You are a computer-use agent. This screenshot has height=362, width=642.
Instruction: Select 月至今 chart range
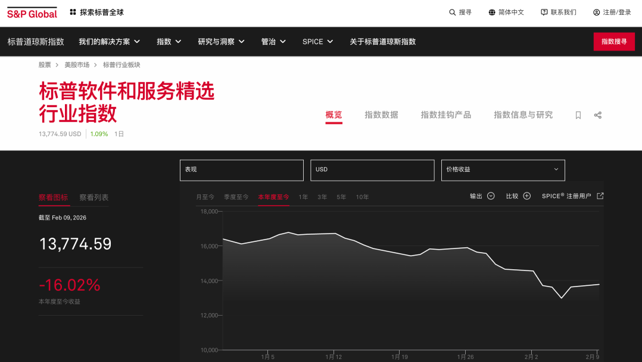(205, 197)
